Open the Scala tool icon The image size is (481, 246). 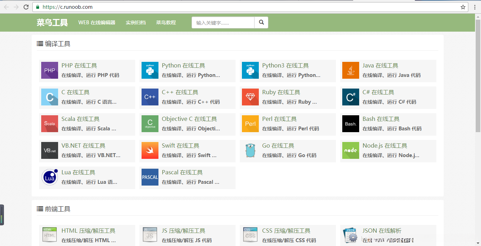click(x=50, y=124)
